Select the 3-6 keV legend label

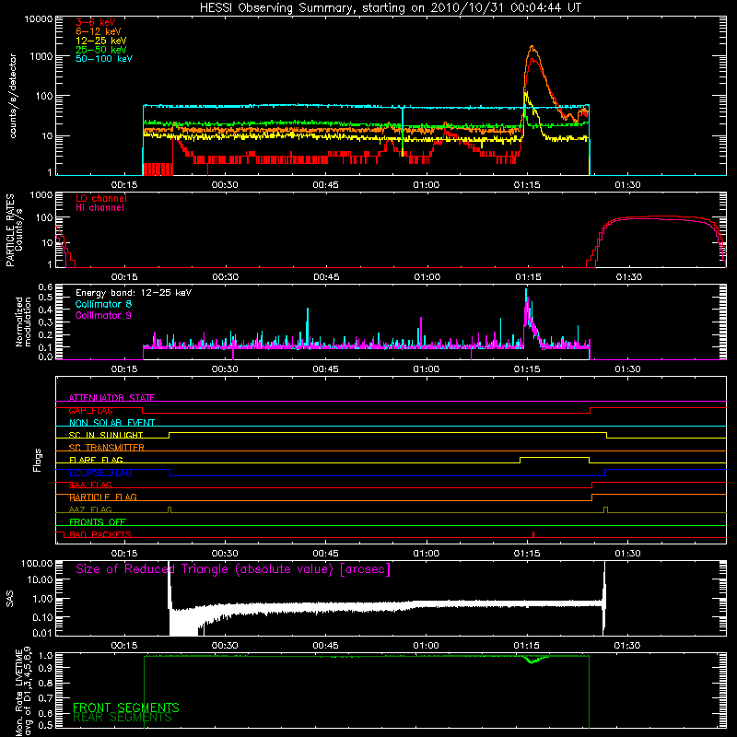click(x=96, y=22)
